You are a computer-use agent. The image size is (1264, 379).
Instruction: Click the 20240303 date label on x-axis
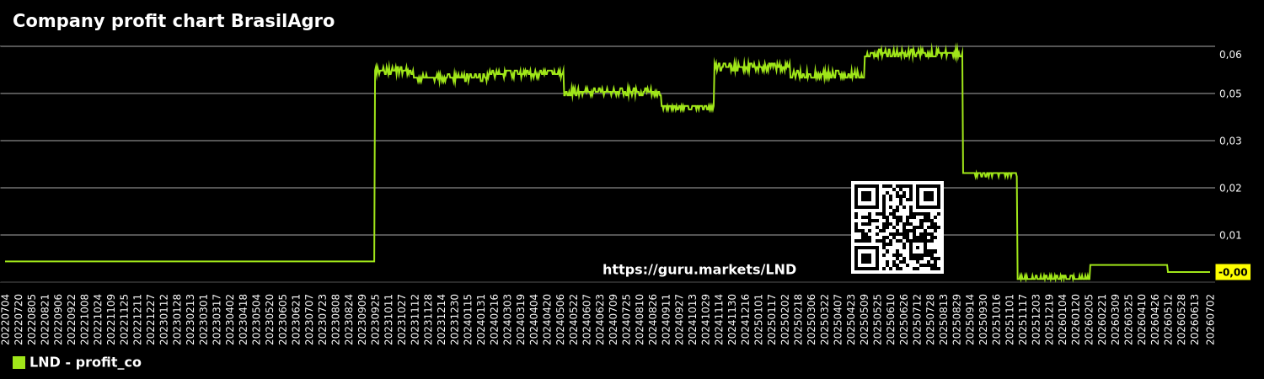tap(508, 319)
